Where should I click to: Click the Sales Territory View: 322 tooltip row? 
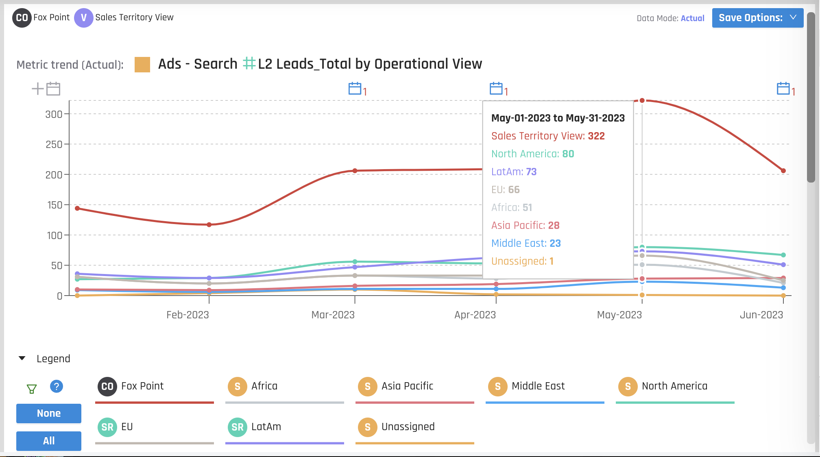coord(548,136)
